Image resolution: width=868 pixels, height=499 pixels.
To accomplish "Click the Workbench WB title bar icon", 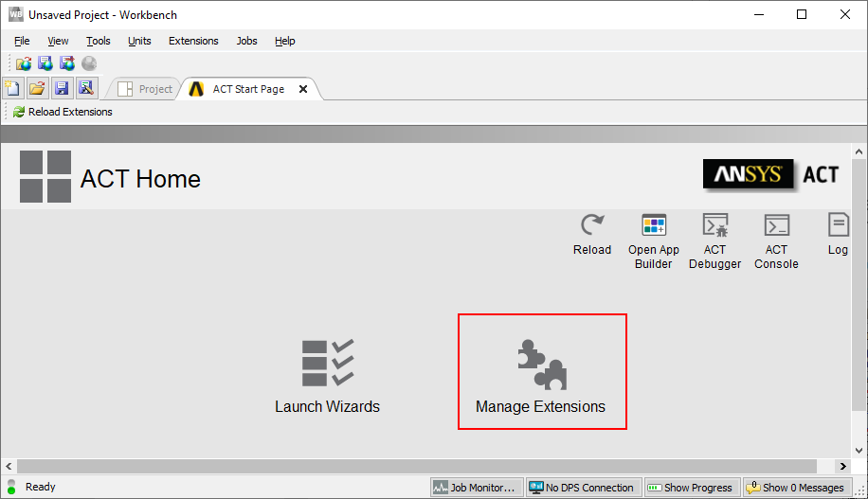I will click(x=15, y=14).
